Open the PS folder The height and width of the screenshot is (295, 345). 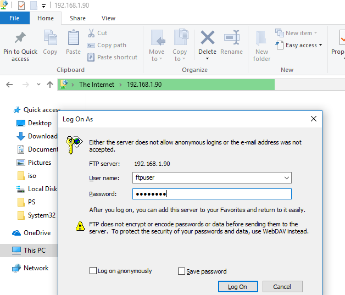tap(26, 202)
